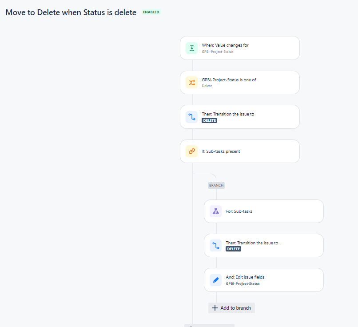Image resolution: width=358 pixels, height=327 pixels.
Task: Click the 'Add to branch' button label
Action: point(235,308)
